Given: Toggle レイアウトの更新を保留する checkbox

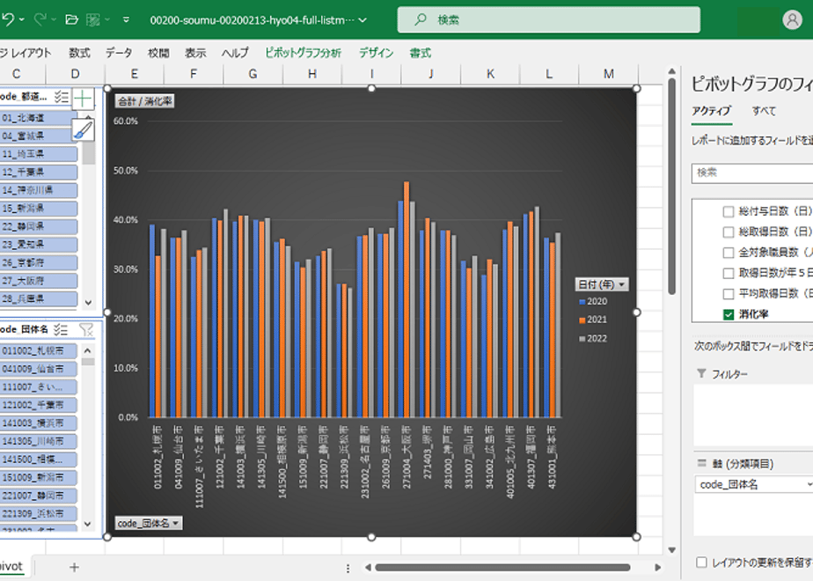Looking at the screenshot, I should pos(701,563).
